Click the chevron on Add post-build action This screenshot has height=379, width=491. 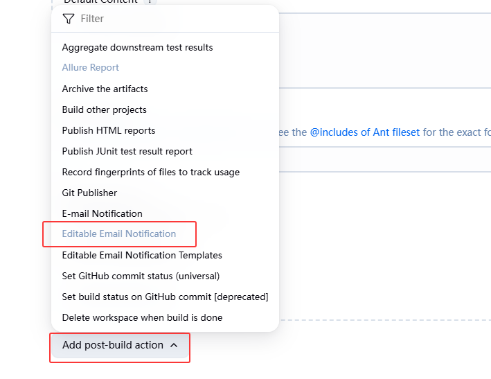click(x=174, y=345)
